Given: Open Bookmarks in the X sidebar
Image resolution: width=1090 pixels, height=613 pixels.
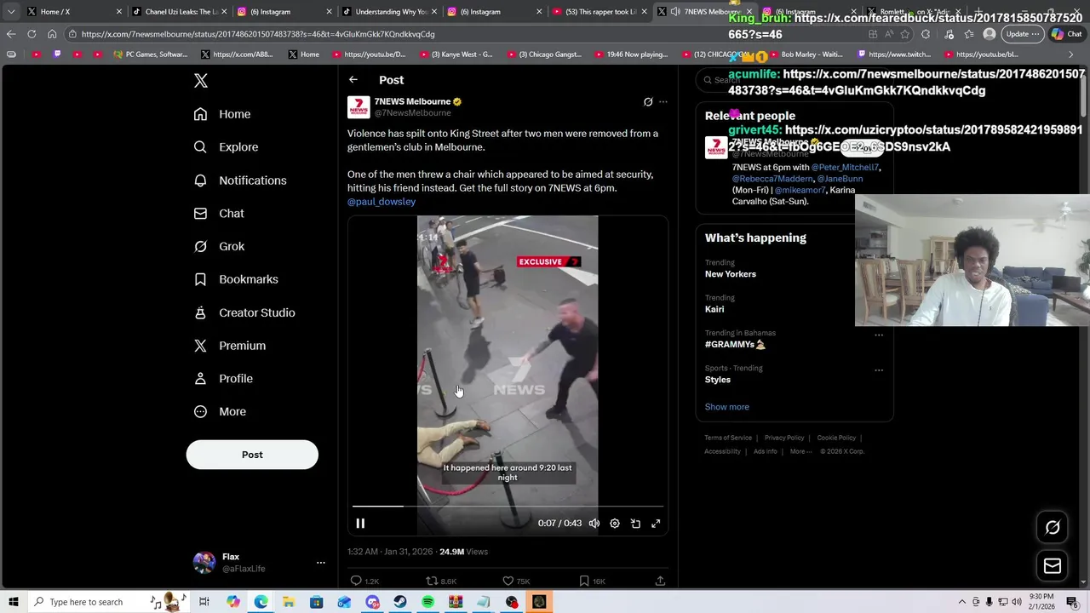Looking at the screenshot, I should coord(236,279).
